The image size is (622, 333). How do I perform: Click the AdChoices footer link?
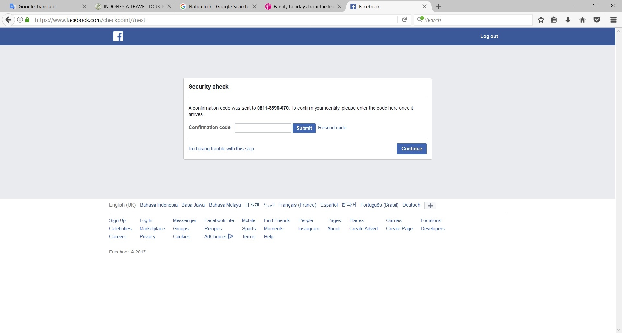219,237
